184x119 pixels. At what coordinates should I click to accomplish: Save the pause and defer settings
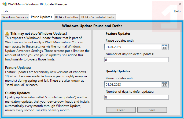pos(152,110)
